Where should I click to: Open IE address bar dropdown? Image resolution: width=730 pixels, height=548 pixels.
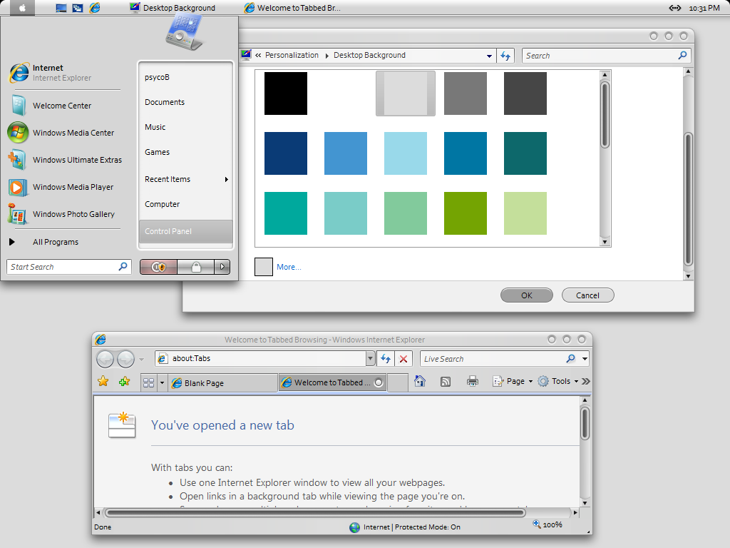pyautogui.click(x=370, y=359)
